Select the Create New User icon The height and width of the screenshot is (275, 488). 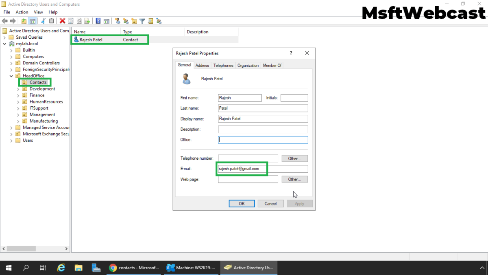point(118,21)
